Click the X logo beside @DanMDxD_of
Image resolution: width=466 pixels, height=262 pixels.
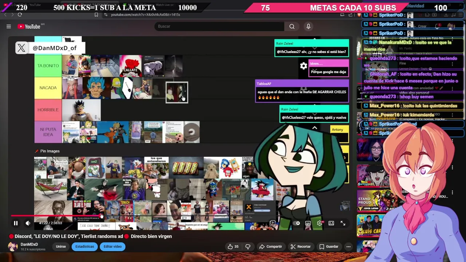(x=21, y=48)
